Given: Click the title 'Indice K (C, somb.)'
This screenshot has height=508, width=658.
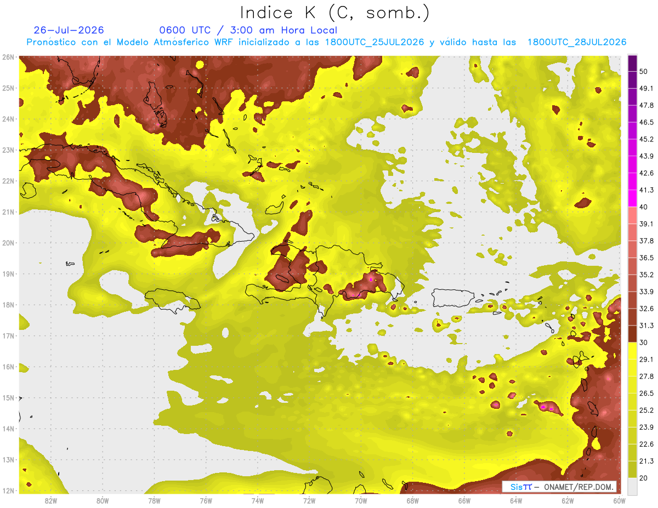Looking at the screenshot, I should 334,13.
